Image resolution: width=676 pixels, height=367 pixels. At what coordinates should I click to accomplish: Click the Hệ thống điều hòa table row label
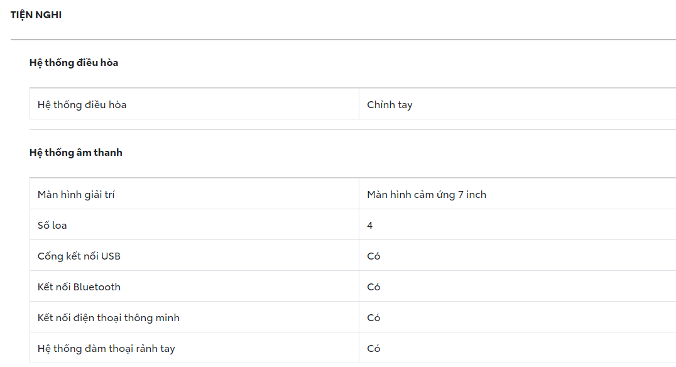(82, 104)
